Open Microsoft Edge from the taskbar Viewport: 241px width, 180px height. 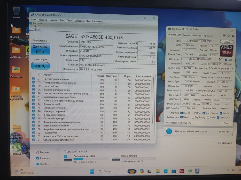[x=166, y=171]
